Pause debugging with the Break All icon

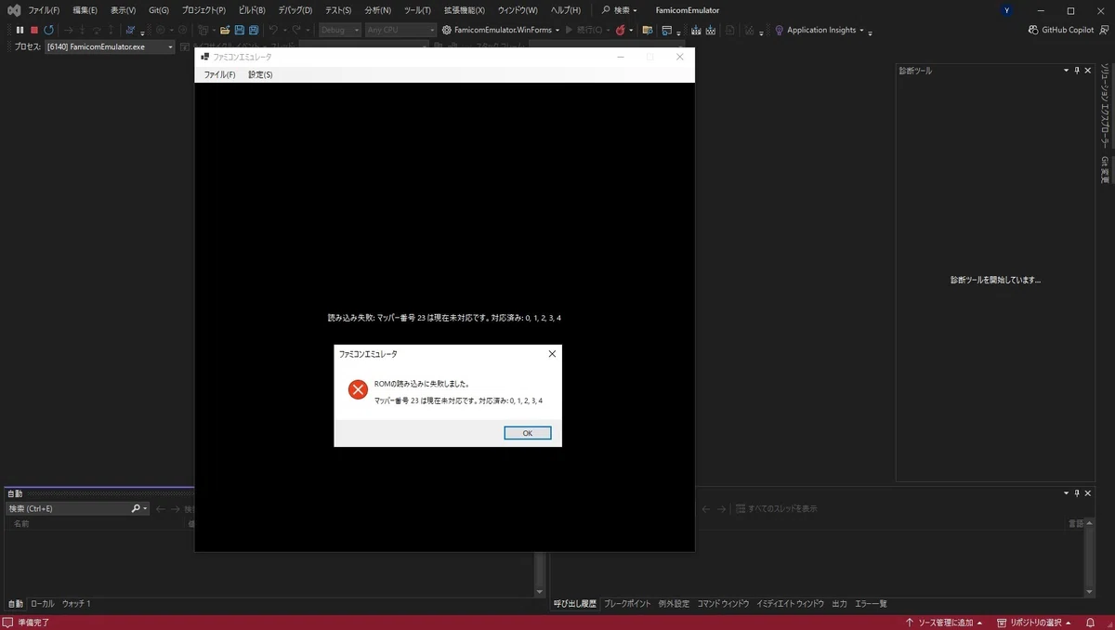click(20, 30)
